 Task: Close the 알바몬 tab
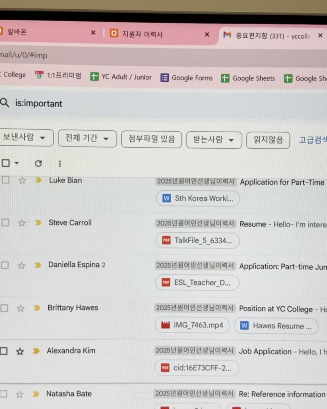(x=93, y=33)
